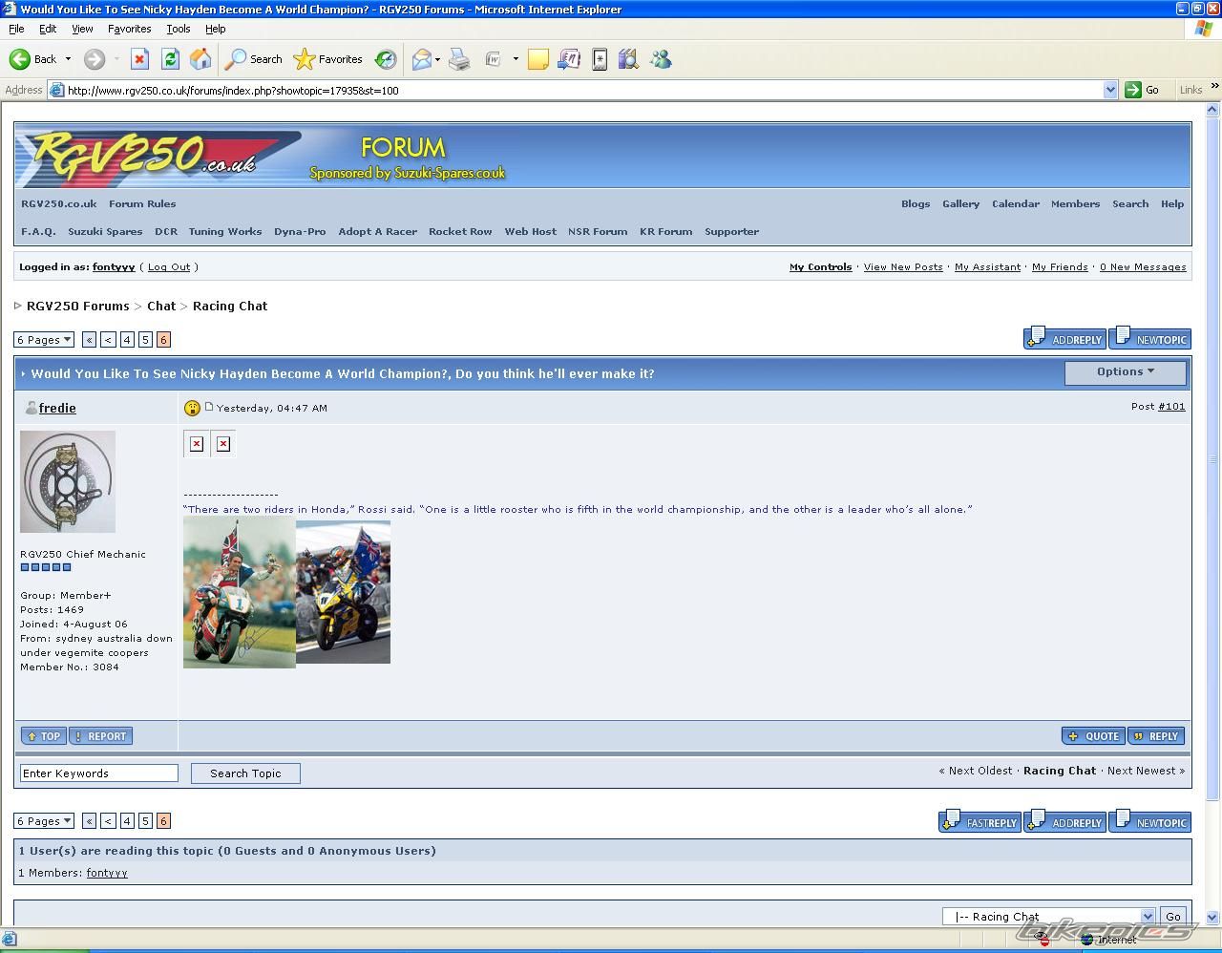Open Favorites star icon in toolbar
The width and height of the screenshot is (1222, 953).
(304, 59)
